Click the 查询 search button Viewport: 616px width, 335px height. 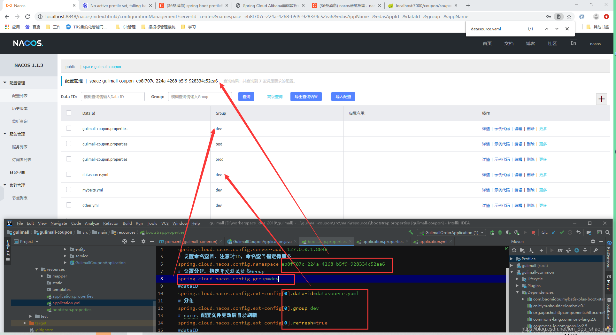click(x=246, y=97)
